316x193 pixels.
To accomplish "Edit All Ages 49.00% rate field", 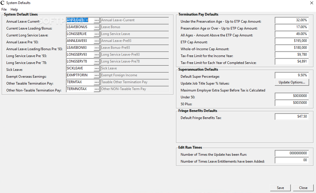I will 292,34.
